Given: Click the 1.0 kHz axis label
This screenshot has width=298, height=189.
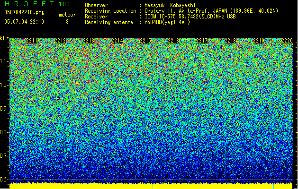Looking at the screenshot, I should click(x=4, y=85).
